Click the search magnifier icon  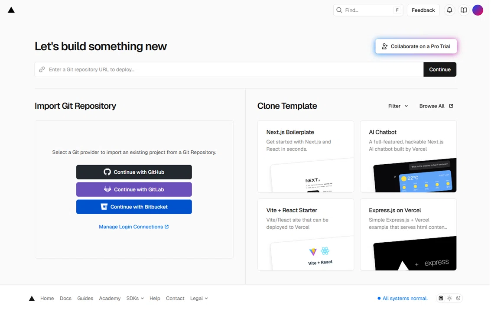pos(339,10)
